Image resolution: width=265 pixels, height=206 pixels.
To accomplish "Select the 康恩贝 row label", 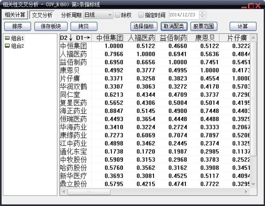I will point(70,70).
